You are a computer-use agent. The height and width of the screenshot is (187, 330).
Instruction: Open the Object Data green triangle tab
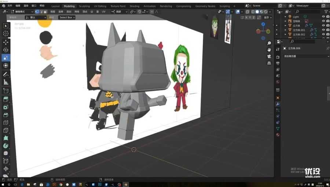tap(278, 128)
